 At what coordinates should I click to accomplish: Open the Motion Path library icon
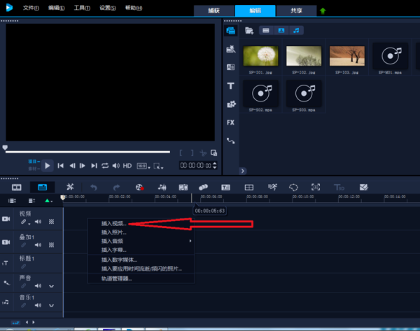pos(230,141)
